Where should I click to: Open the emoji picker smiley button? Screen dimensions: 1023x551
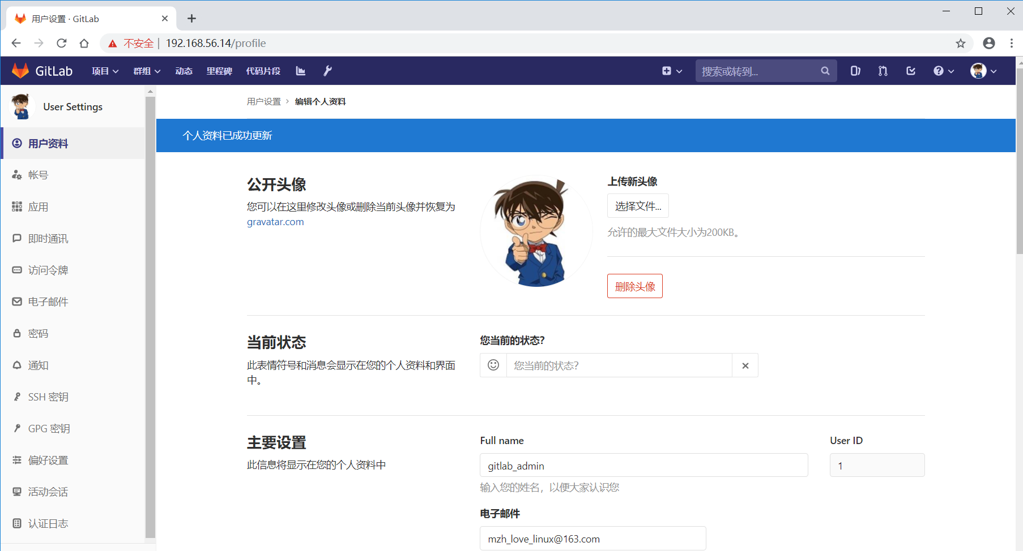pyautogui.click(x=493, y=365)
